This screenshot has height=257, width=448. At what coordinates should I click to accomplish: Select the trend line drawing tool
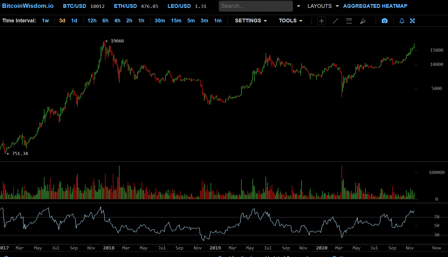[x=335, y=21]
